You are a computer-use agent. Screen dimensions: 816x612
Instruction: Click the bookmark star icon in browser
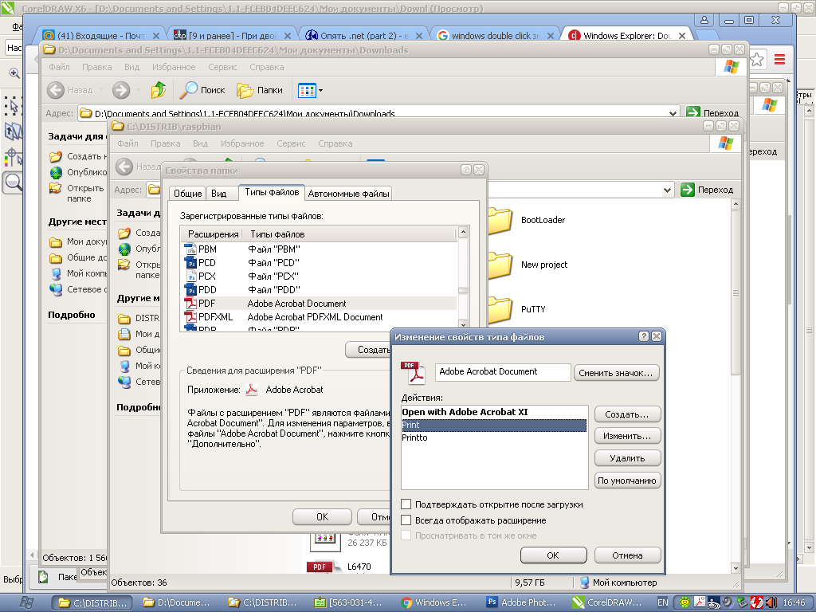coord(757,59)
